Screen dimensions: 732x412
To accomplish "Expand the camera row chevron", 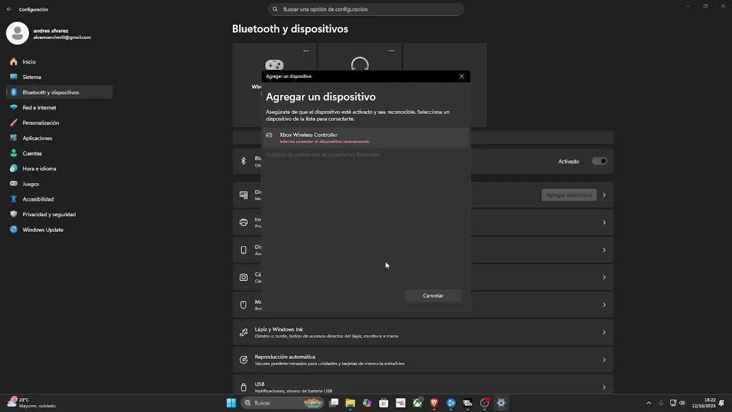I will 604,278.
